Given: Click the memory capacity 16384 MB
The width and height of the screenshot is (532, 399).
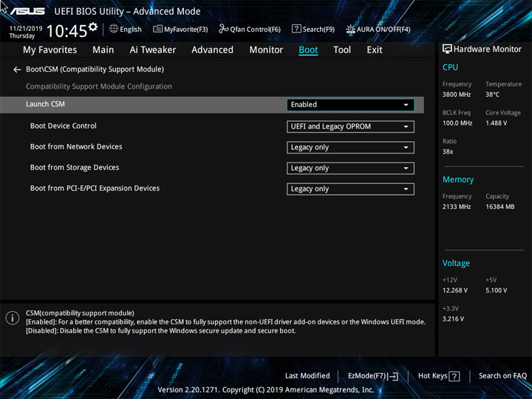Looking at the screenshot, I should [499, 207].
